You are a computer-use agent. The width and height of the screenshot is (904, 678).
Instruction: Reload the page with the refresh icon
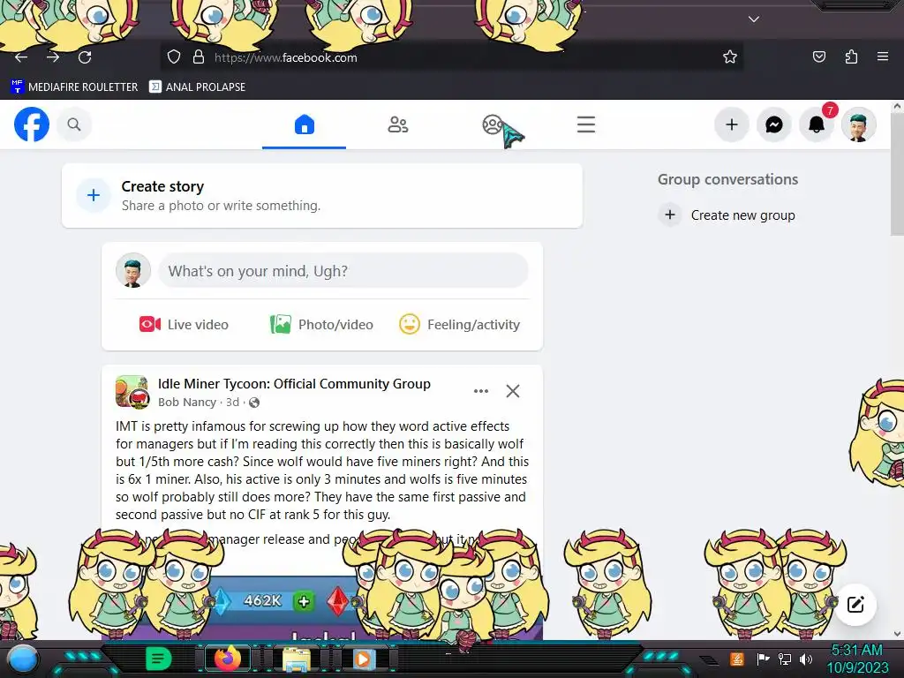click(85, 57)
